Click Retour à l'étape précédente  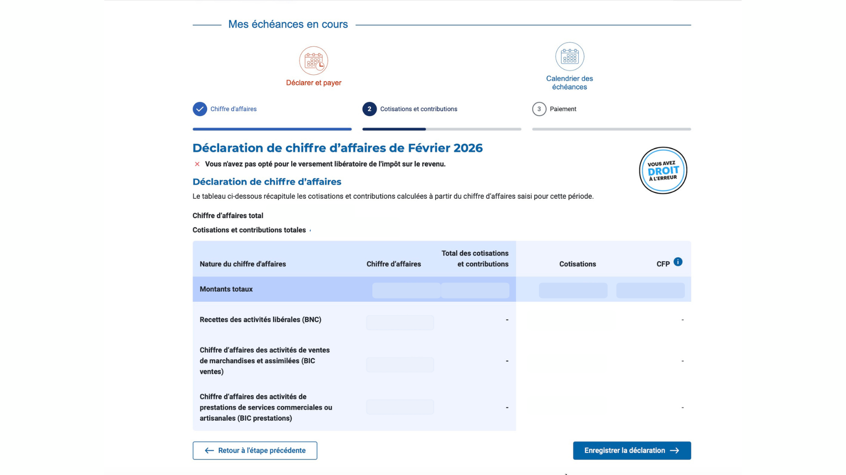[255, 450]
